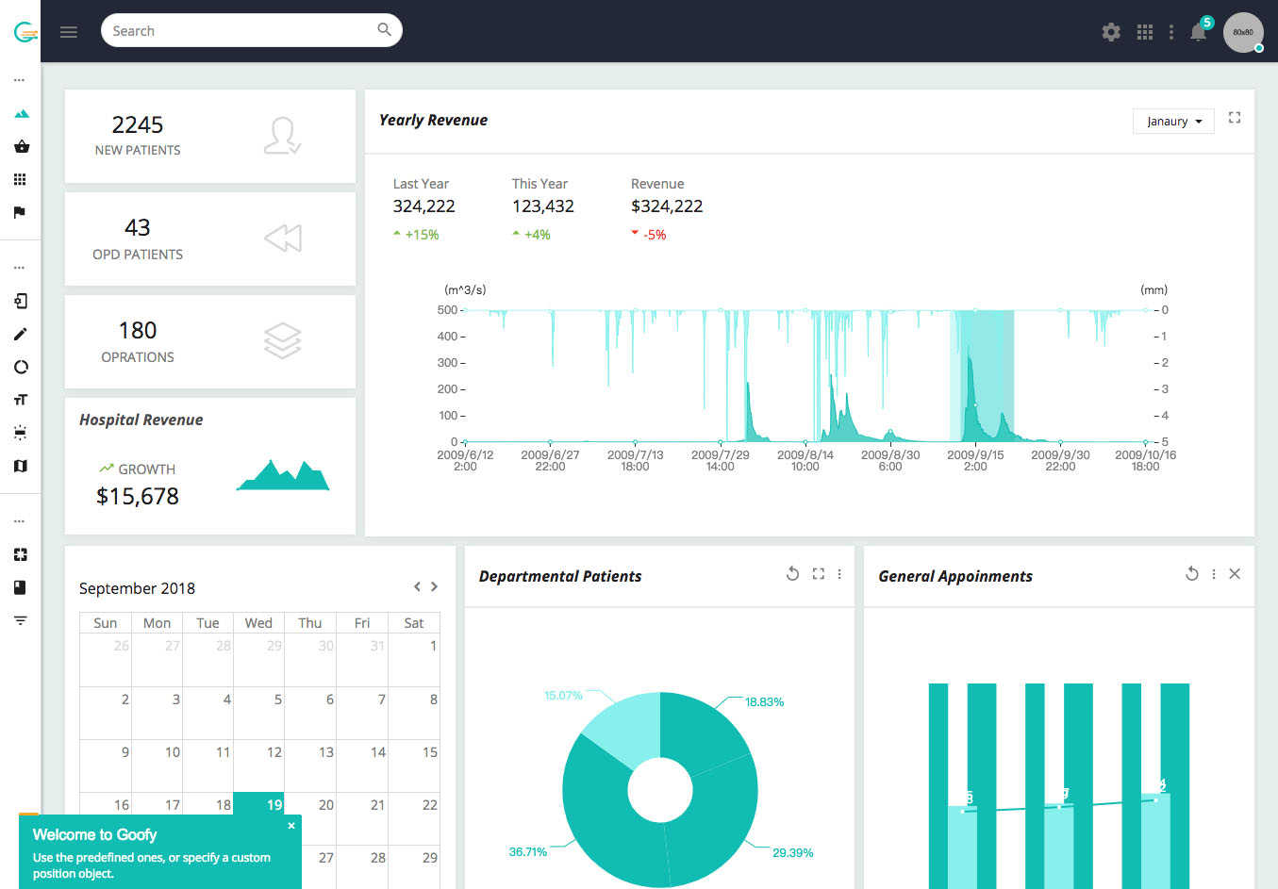Open the Janaury month dropdown

click(x=1173, y=121)
